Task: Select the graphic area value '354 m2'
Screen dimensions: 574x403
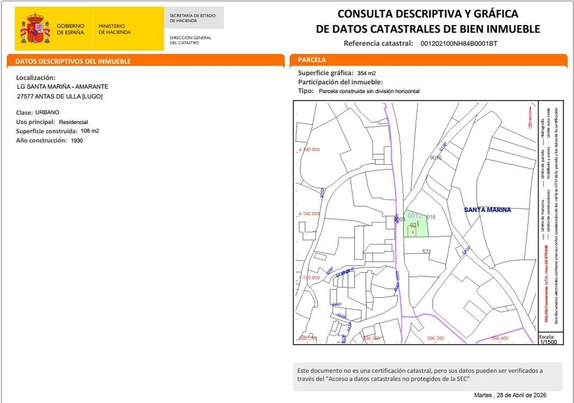Action: (367, 73)
